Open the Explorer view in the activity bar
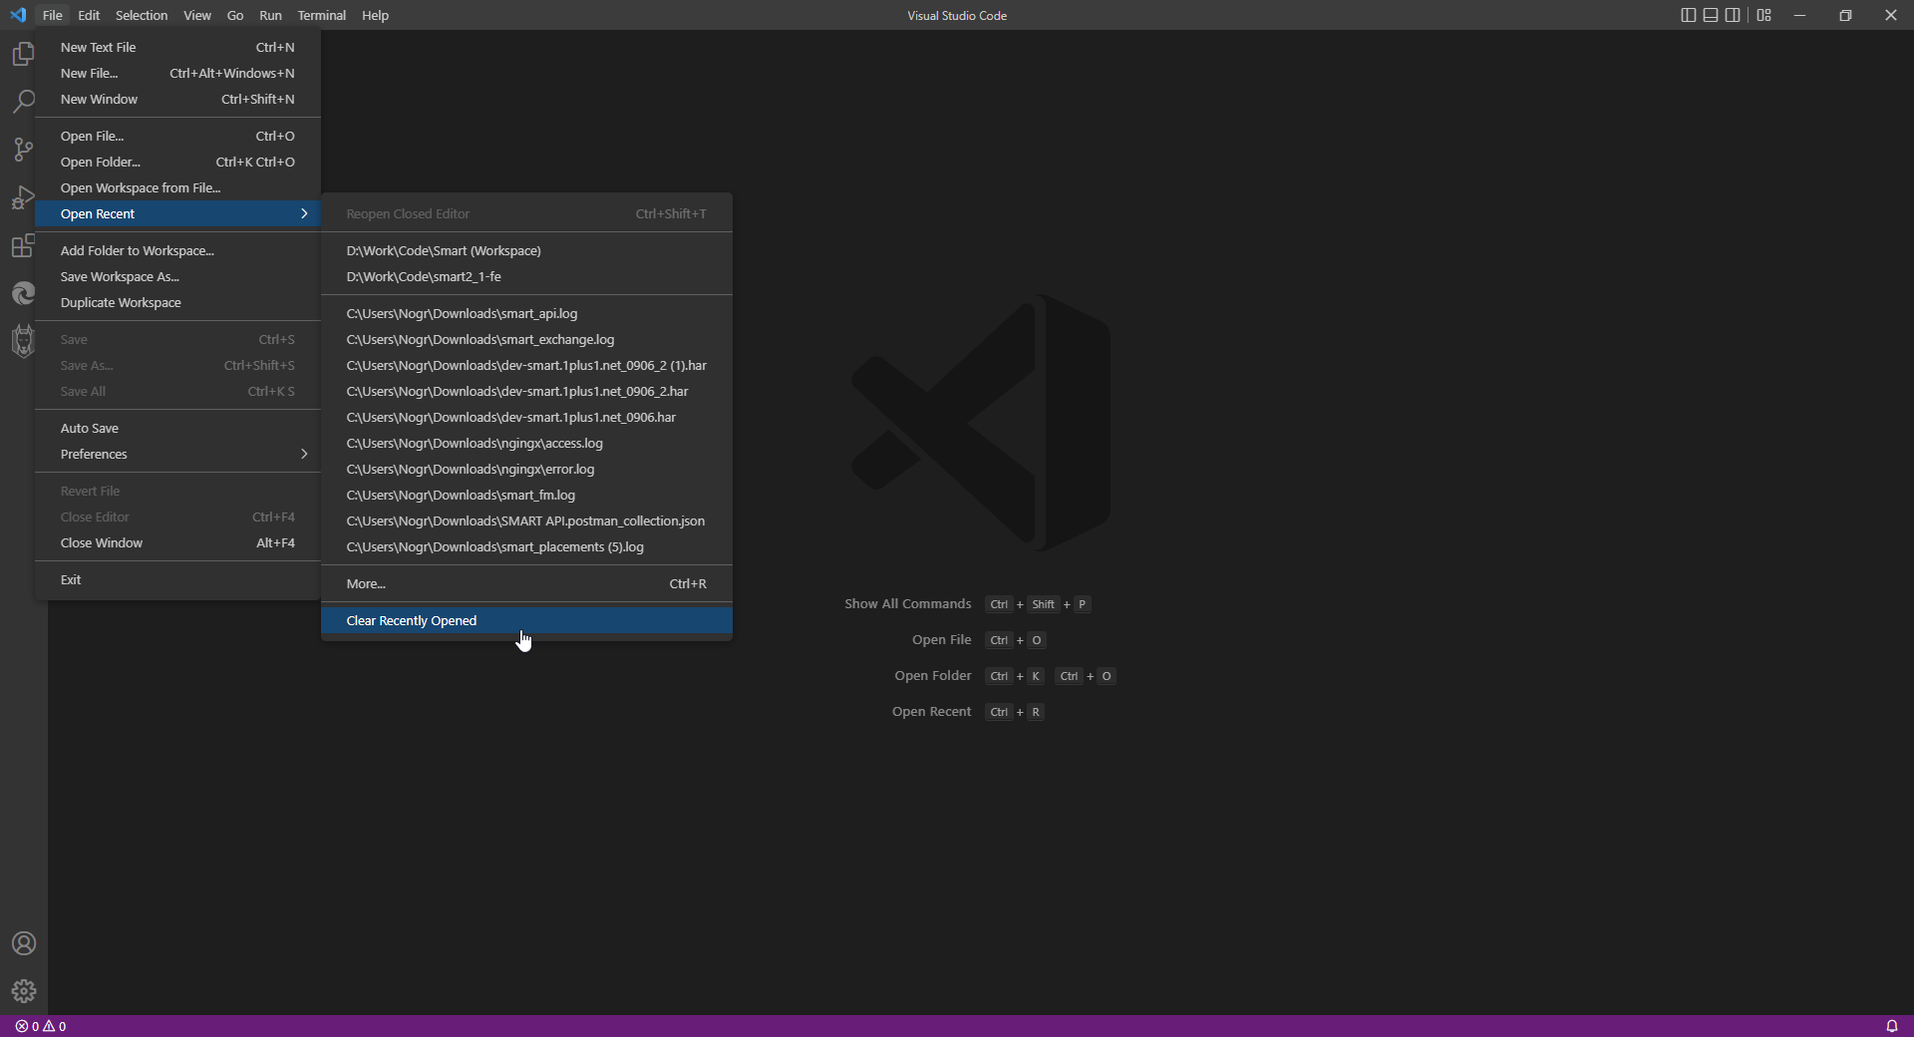1914x1037 pixels. [x=23, y=54]
